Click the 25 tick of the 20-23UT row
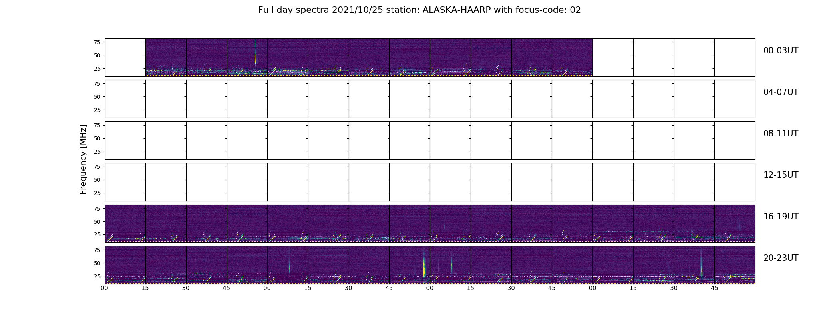The image size is (839, 319). (x=97, y=276)
